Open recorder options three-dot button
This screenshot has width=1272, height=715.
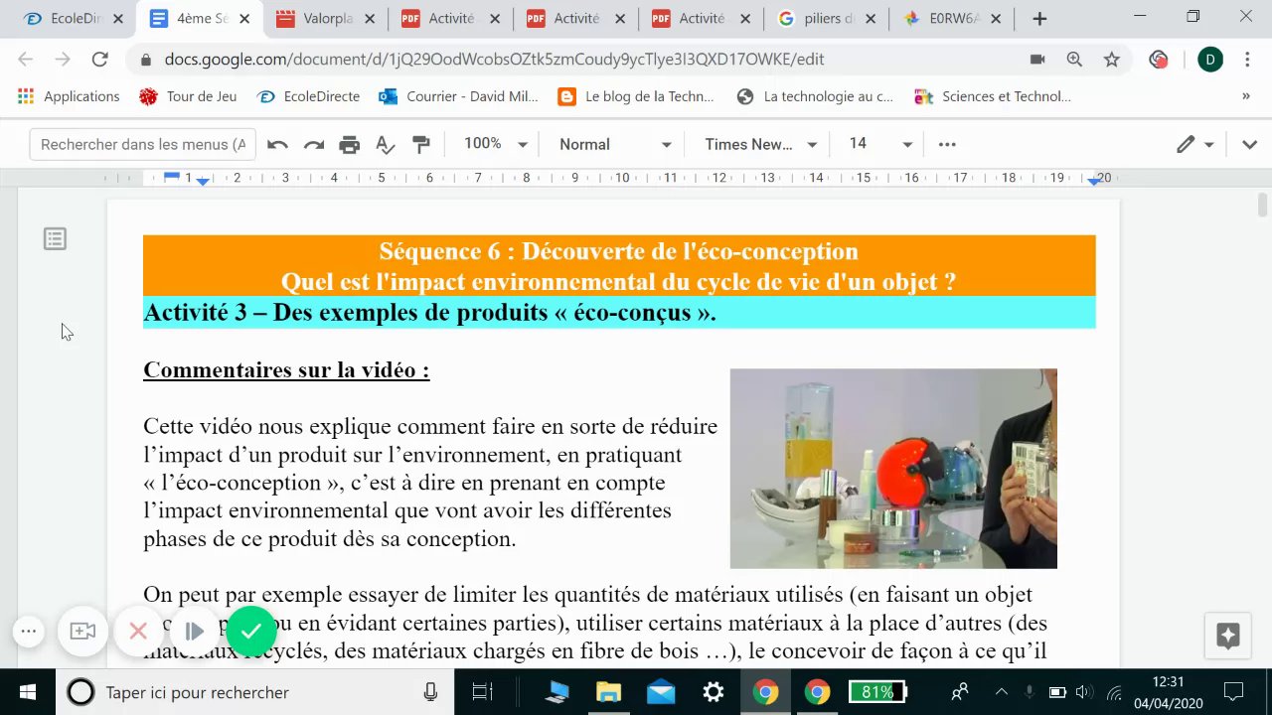pyautogui.click(x=28, y=631)
